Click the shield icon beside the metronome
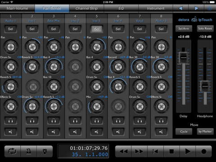 point(45,151)
